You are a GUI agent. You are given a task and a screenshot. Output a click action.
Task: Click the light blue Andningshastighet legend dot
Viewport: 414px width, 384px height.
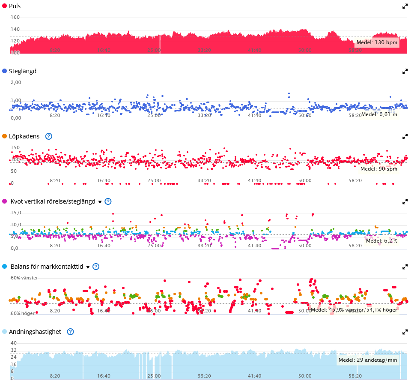[4, 332]
